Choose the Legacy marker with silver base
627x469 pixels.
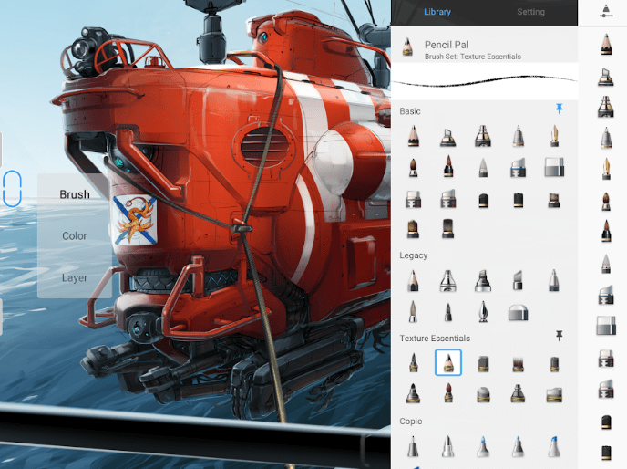click(483, 280)
